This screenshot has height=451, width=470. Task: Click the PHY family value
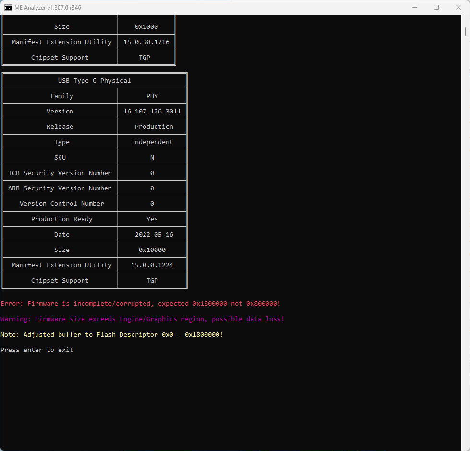(152, 96)
